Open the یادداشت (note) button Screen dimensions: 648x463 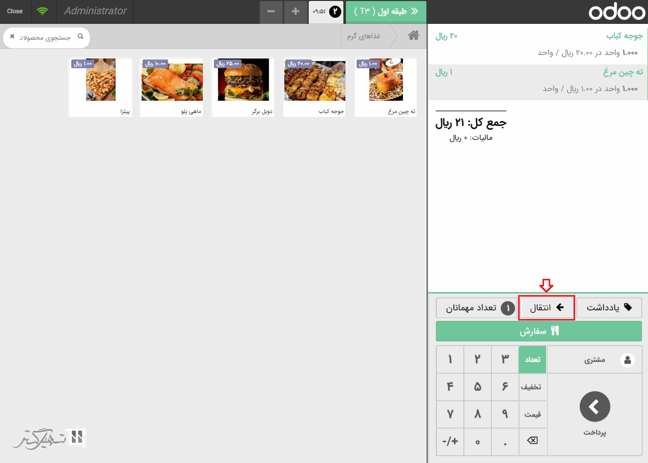(609, 308)
